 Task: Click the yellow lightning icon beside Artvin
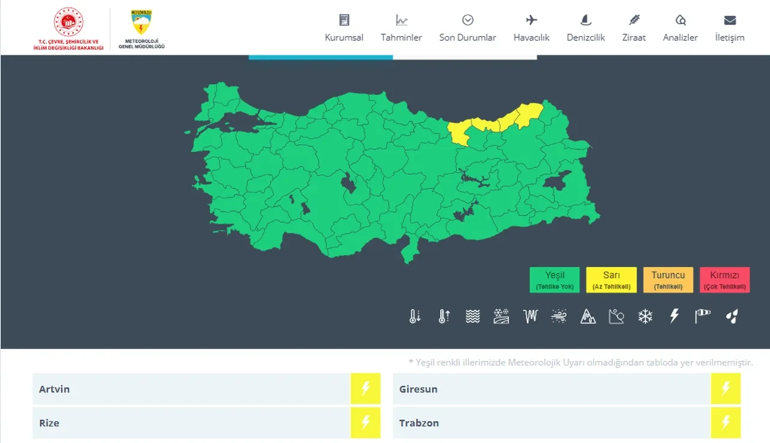point(366,389)
